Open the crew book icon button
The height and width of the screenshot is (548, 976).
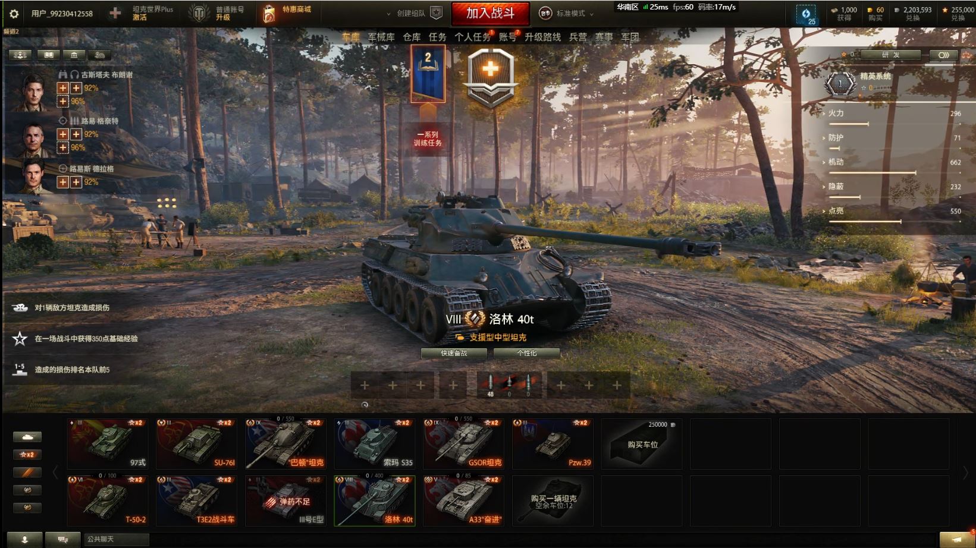49,55
